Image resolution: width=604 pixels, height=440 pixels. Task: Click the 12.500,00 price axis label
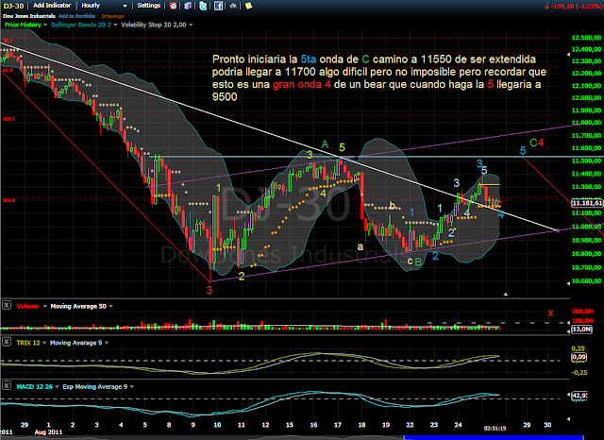[x=586, y=38]
